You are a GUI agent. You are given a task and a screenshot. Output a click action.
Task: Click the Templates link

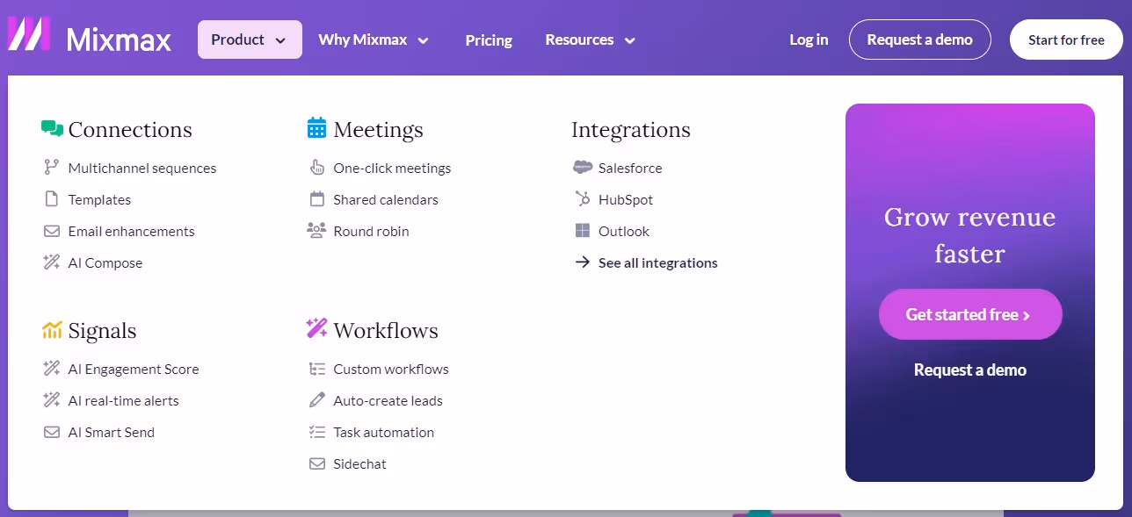[x=99, y=199]
